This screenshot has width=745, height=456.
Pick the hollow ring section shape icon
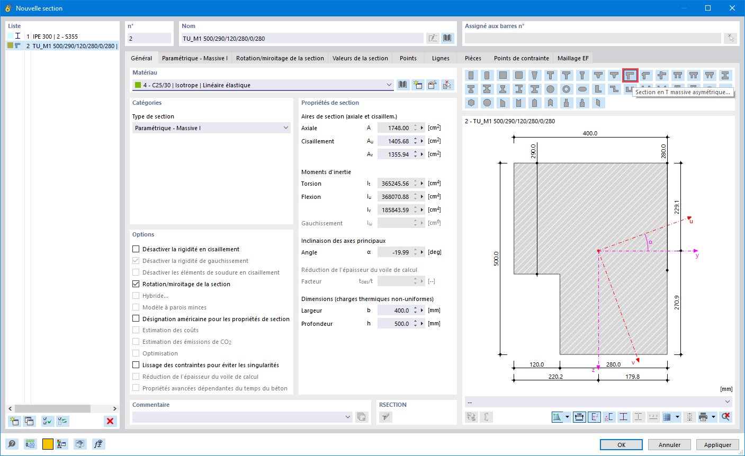[x=567, y=89]
